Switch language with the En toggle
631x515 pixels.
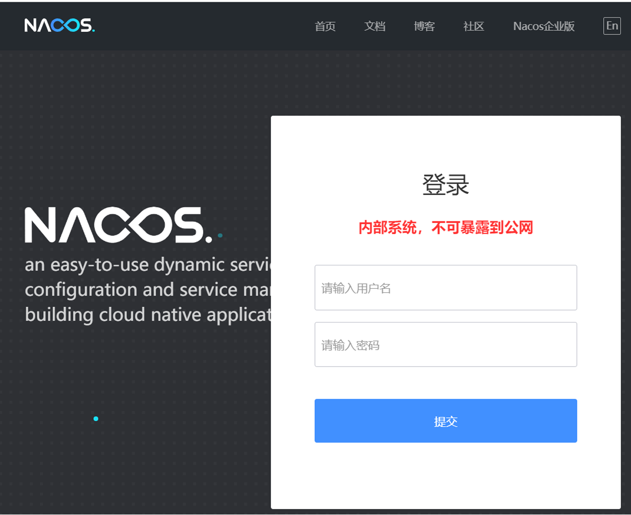click(612, 26)
